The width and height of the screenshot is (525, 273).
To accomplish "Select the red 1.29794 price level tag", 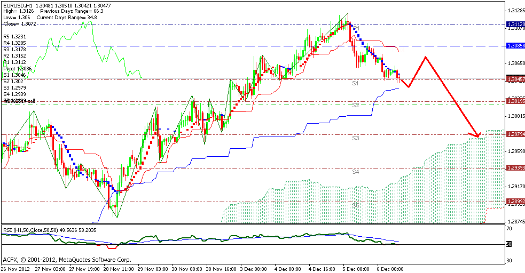I will pyautogui.click(x=515, y=134).
